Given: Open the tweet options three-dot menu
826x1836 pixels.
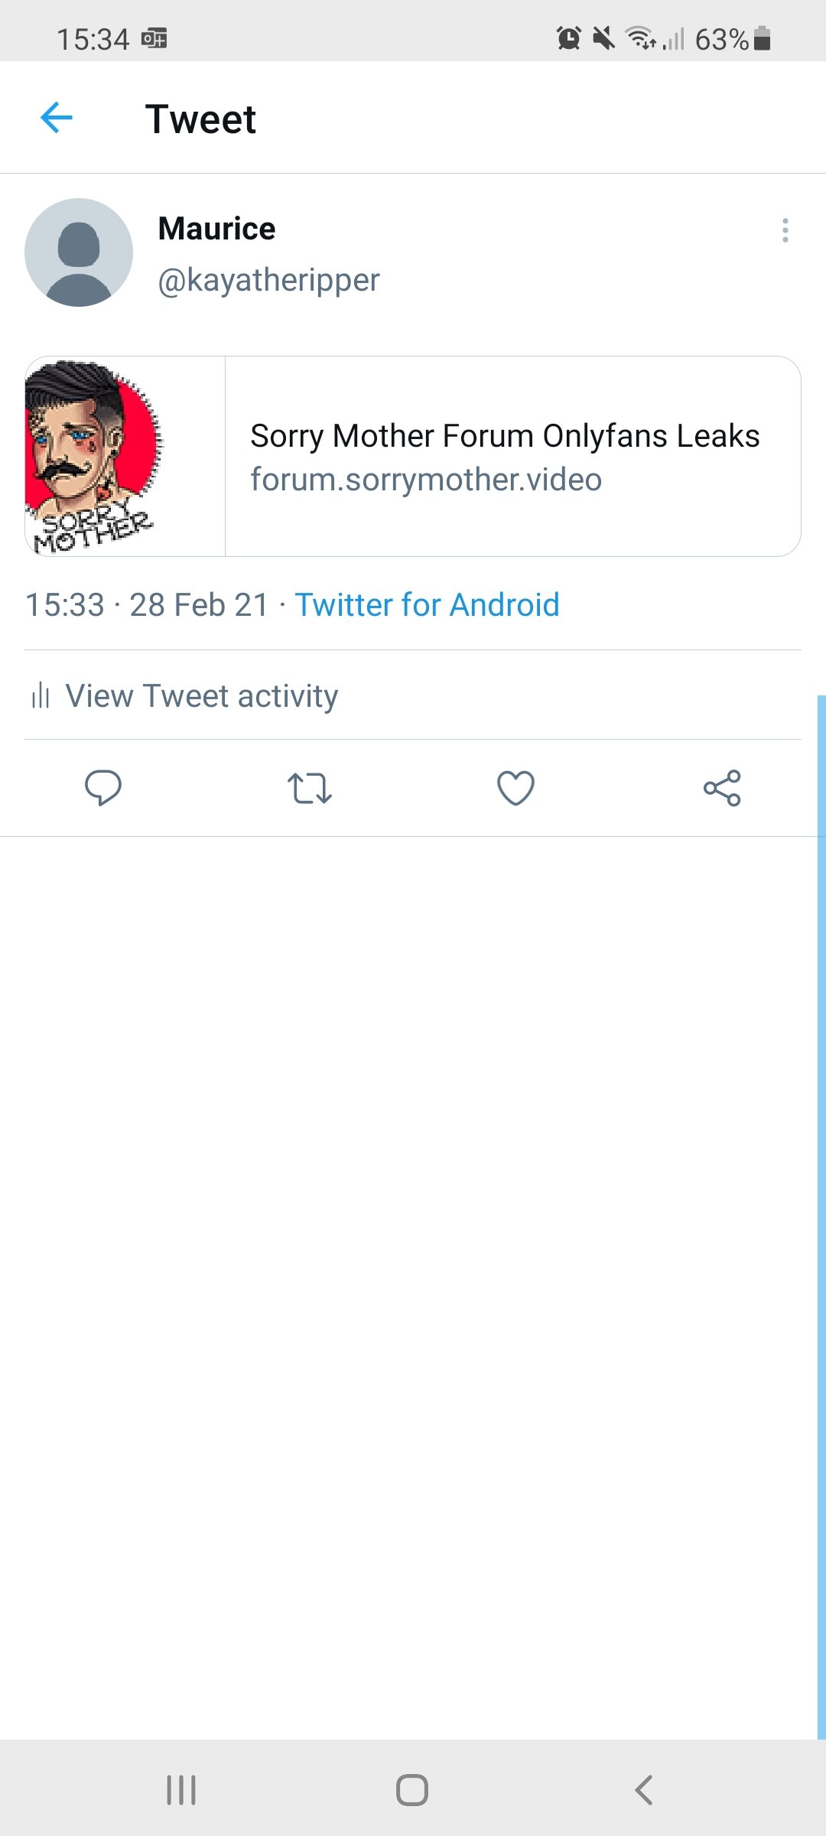Looking at the screenshot, I should (x=785, y=231).
